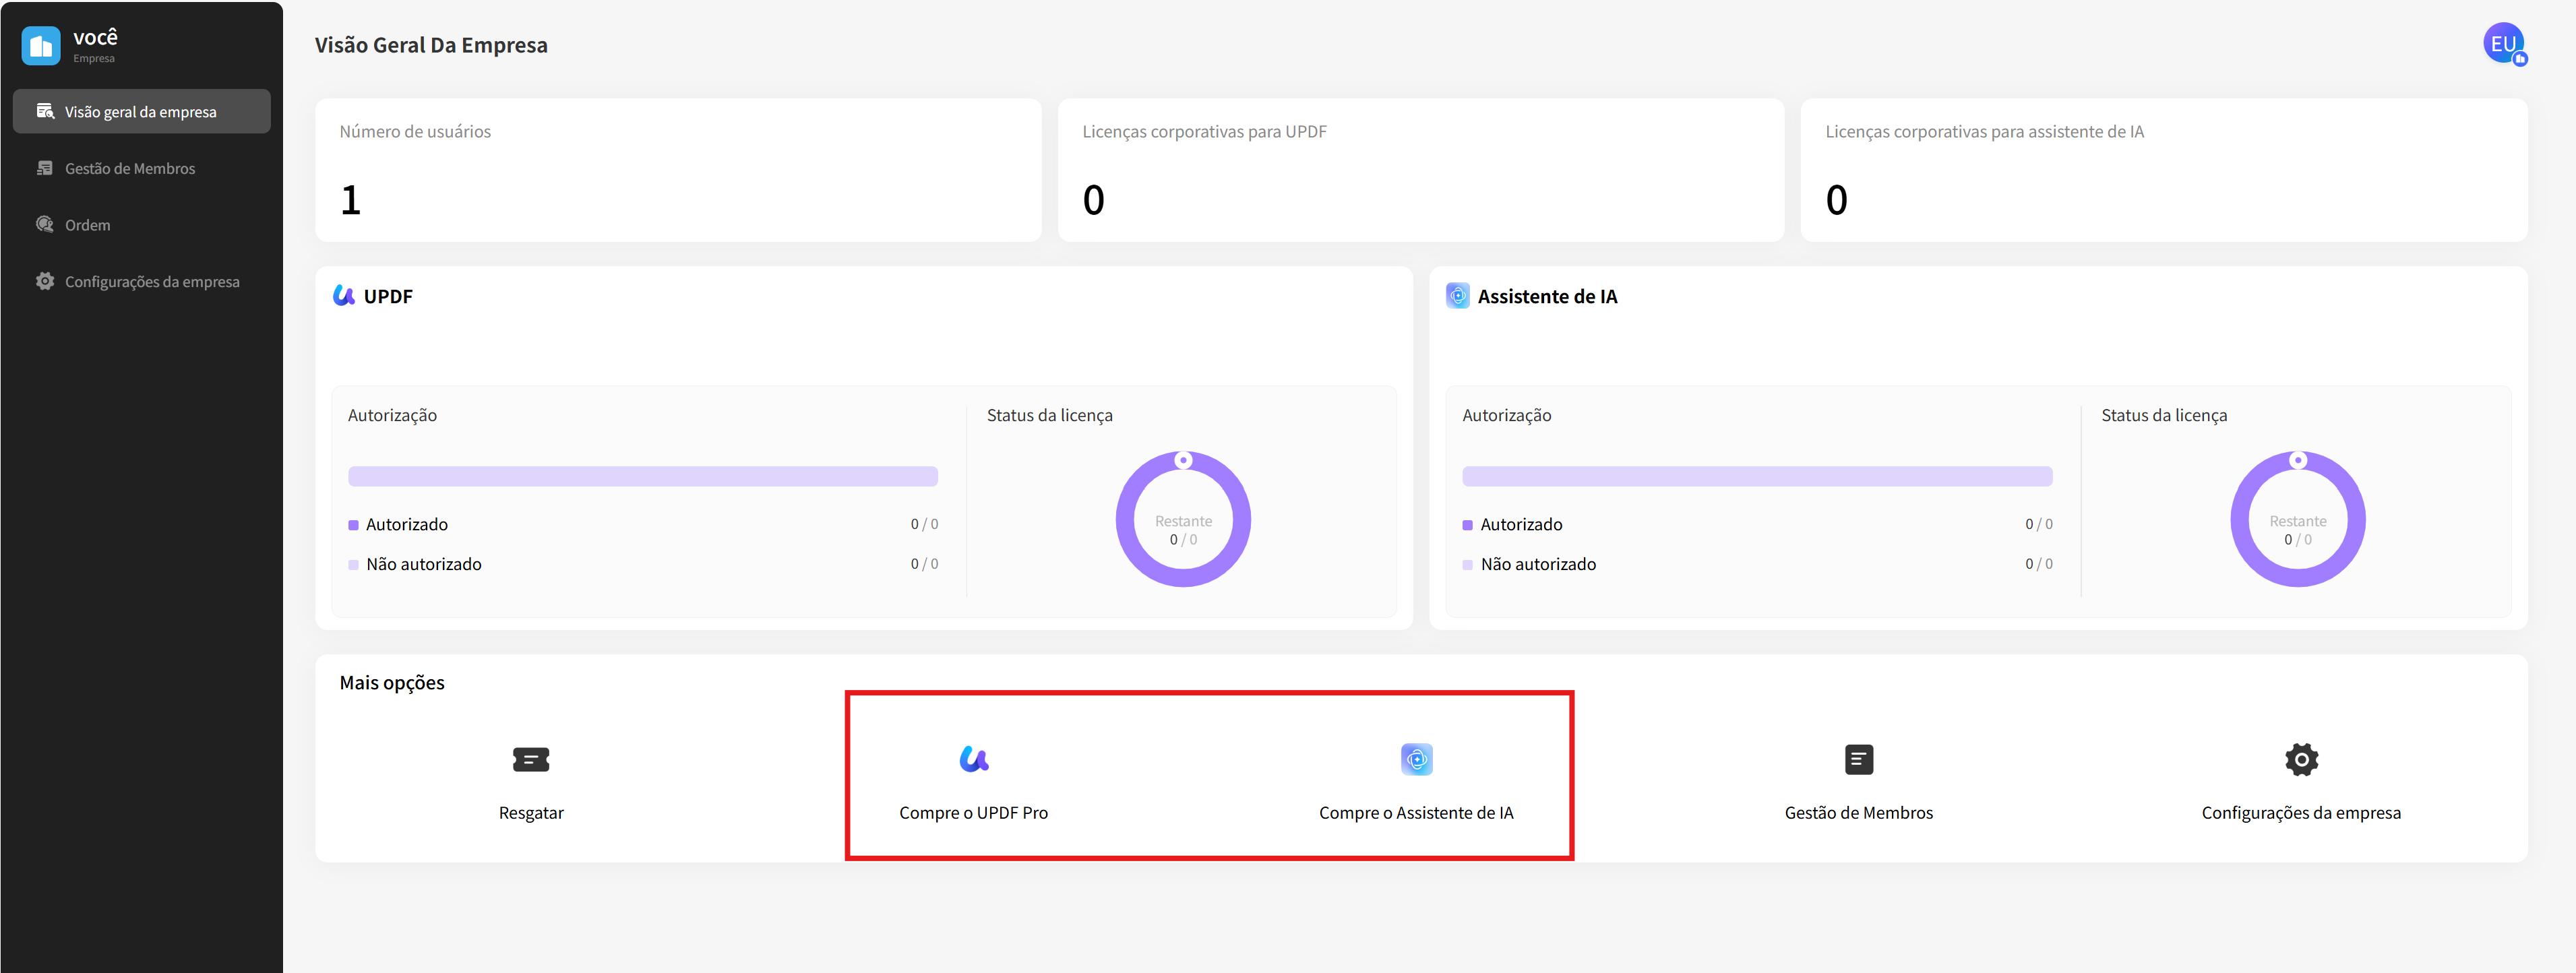
Task: Open Configurações da empresa in sidebar
Action: point(141,281)
